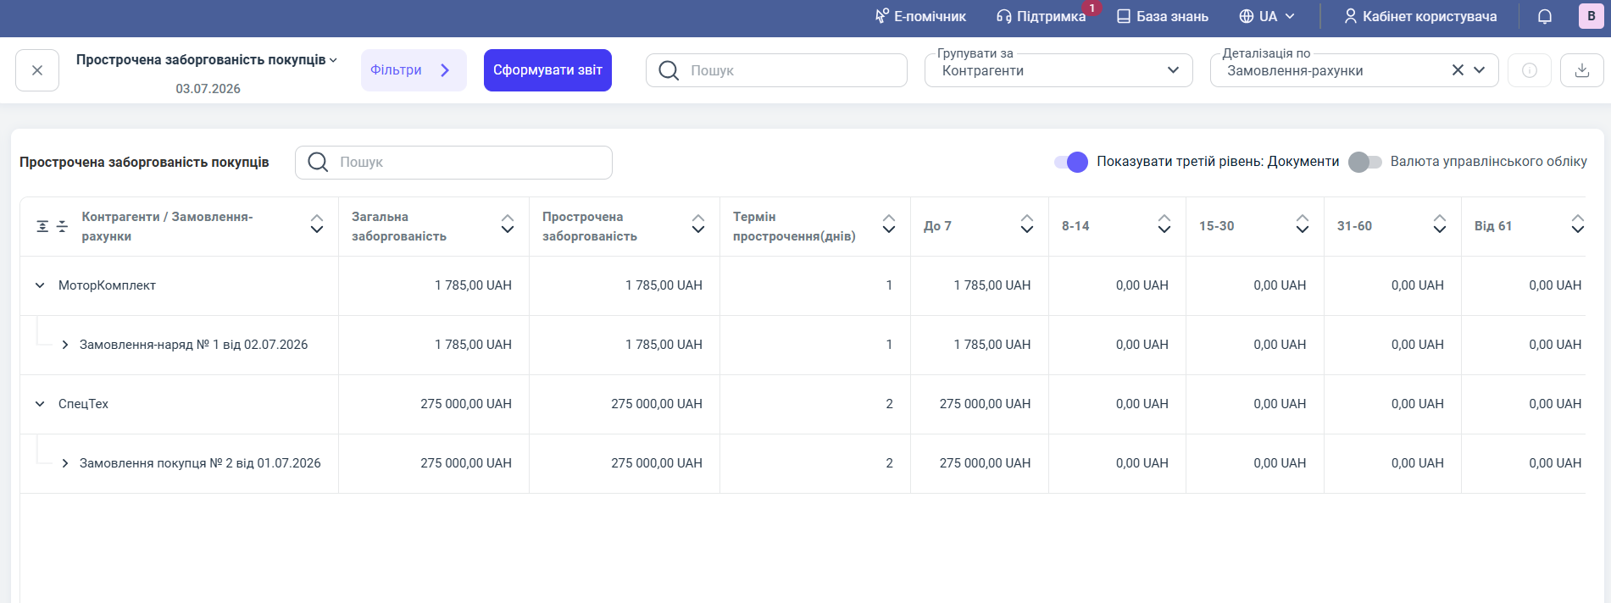Open the Фільтри panel button
This screenshot has height=603, width=1611.
tap(414, 70)
